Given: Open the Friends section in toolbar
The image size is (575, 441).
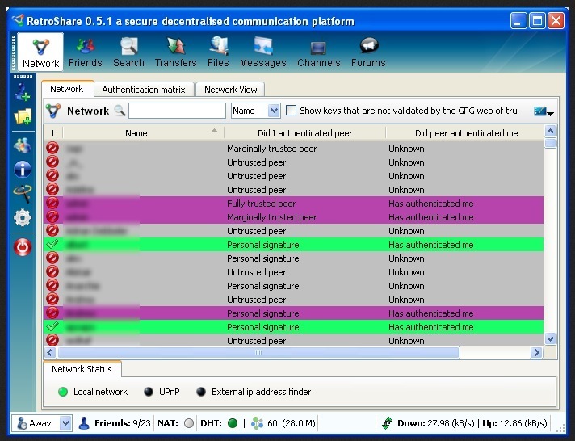Looking at the screenshot, I should (x=85, y=52).
